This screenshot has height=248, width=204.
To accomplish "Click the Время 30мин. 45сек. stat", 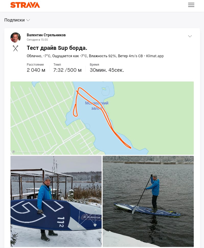I will click(107, 68).
